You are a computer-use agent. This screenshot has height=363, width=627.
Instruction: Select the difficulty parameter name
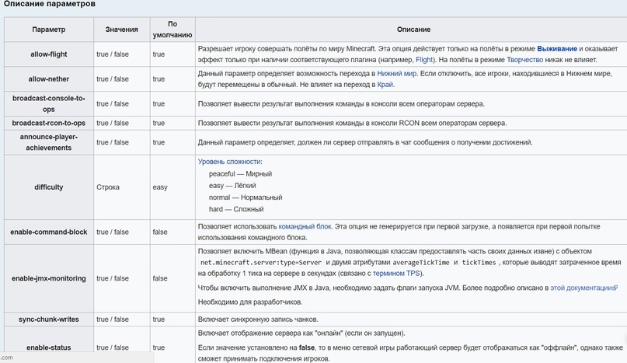point(49,187)
